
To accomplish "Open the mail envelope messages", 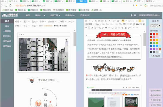I will tap(135, 15).
